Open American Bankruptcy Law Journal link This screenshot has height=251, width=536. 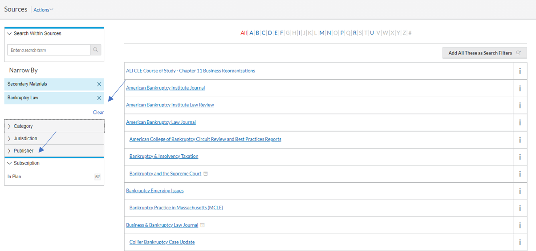[161, 122]
